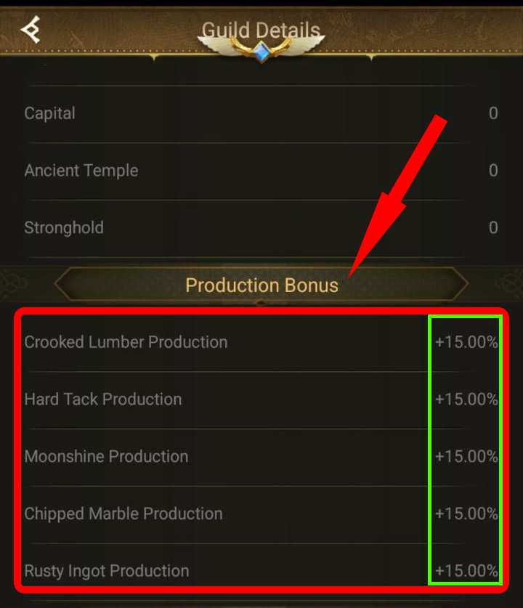Select the Chipped Marble Production row
Viewport: 523px width, 608px height.
[123, 514]
